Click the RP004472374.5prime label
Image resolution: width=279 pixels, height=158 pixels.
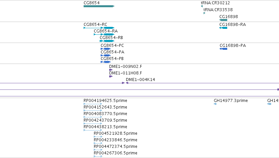(115, 147)
